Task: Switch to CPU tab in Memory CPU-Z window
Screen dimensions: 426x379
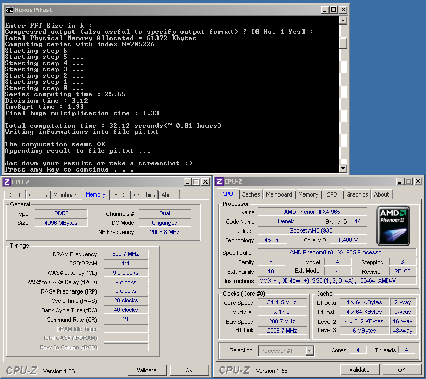Action: point(15,195)
